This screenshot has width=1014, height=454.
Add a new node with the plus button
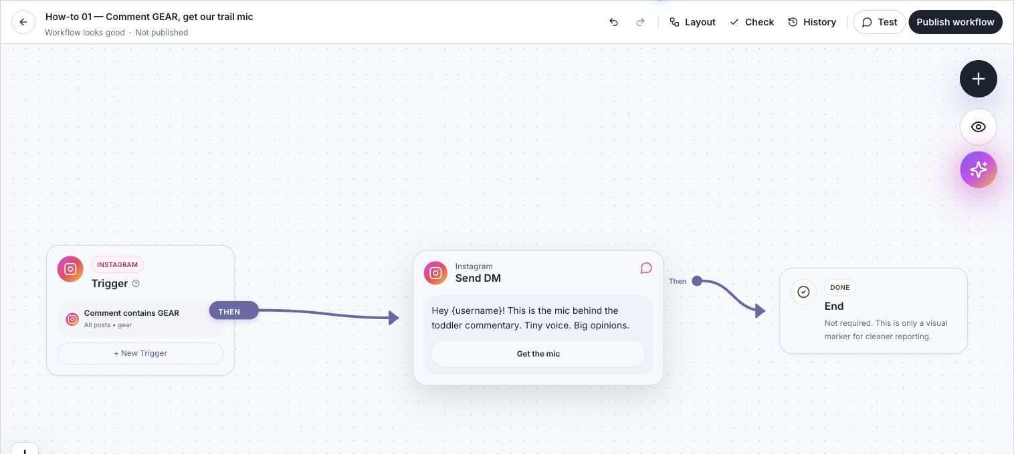click(979, 79)
